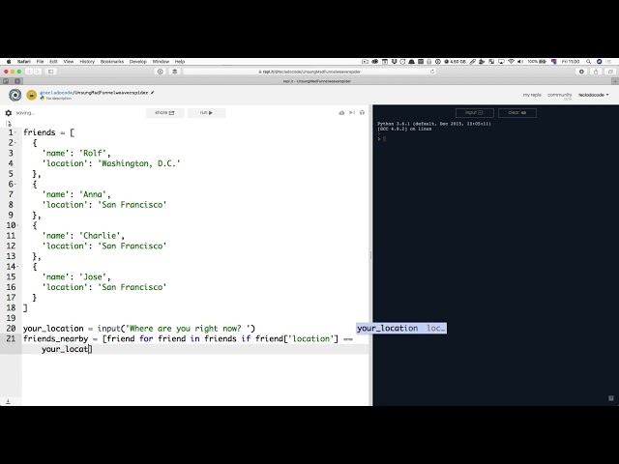
Task: Click the small icon at console bottom right
Action: click(x=611, y=398)
